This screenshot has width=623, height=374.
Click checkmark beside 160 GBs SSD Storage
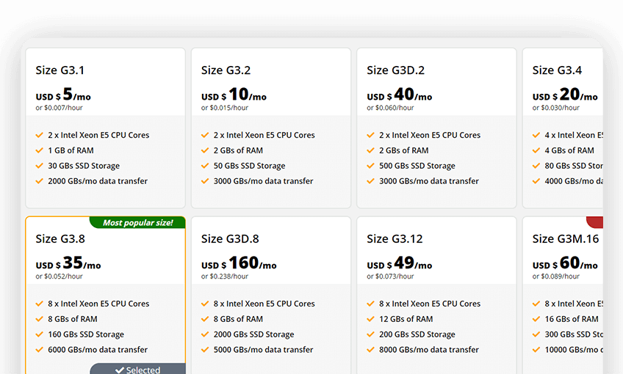click(40, 334)
